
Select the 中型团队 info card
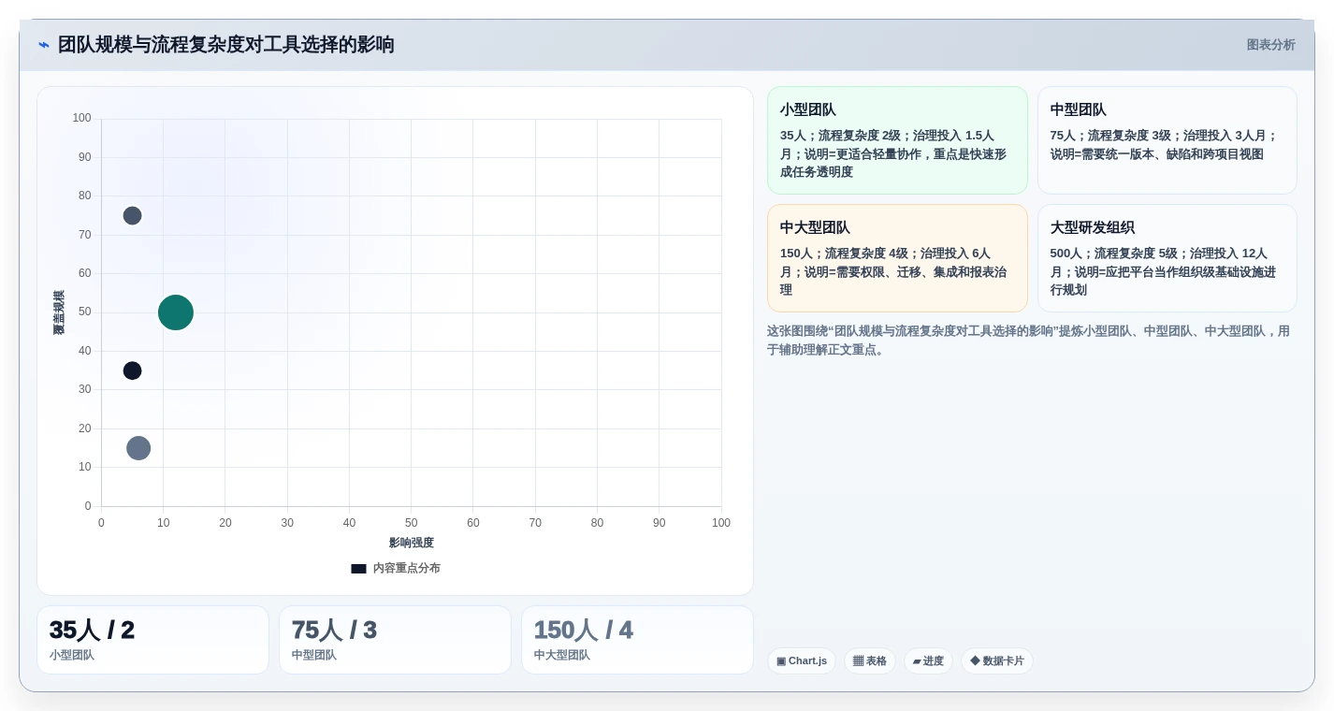pyautogui.click(x=1167, y=140)
